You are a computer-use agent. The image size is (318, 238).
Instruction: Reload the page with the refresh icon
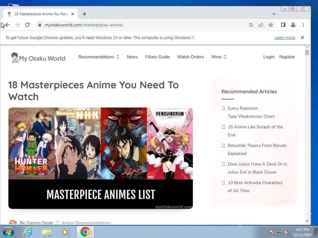[x=27, y=25]
